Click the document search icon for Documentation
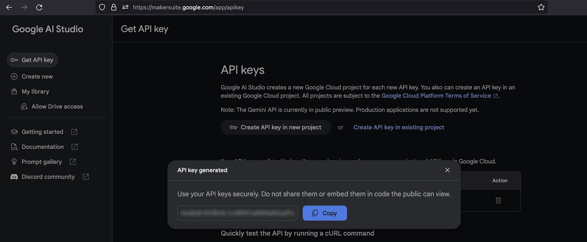 (14, 147)
